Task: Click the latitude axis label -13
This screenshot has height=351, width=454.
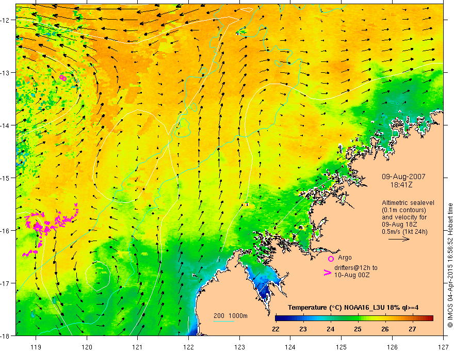Action: pyautogui.click(x=5, y=73)
